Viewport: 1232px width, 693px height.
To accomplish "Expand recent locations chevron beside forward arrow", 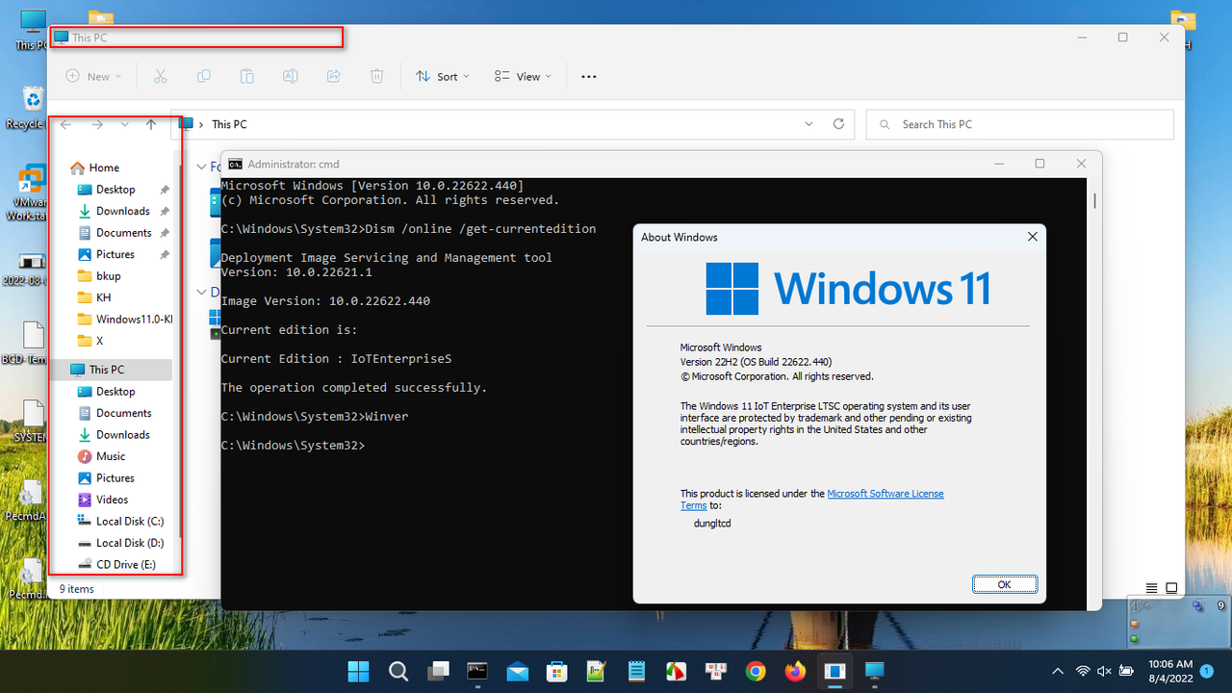I will [x=124, y=124].
